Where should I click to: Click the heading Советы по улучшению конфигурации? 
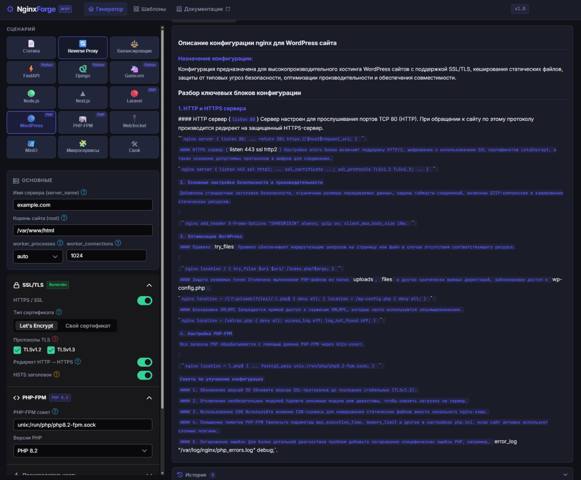click(221, 379)
